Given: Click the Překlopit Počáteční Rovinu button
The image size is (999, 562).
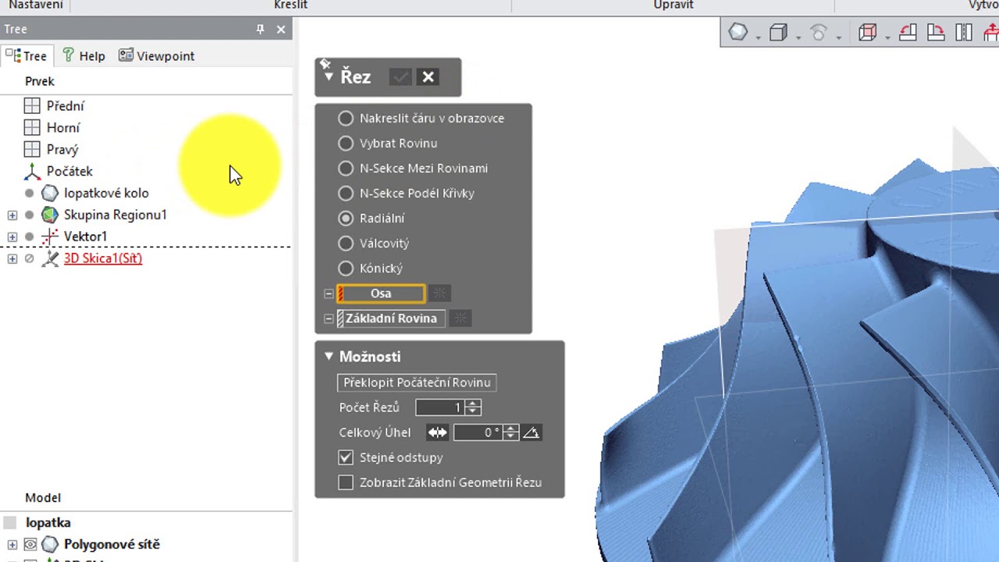Looking at the screenshot, I should coord(416,382).
